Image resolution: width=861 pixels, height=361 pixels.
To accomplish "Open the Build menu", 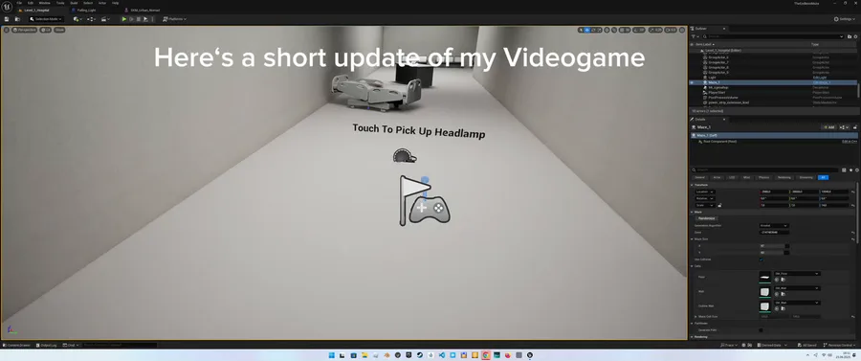I will [74, 3].
